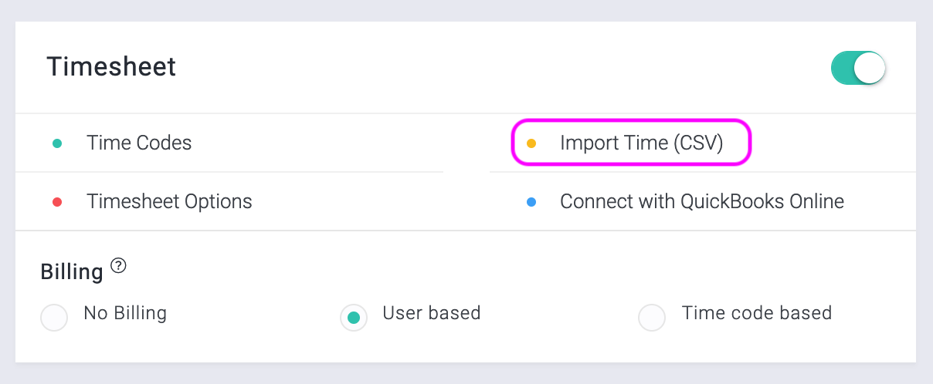The width and height of the screenshot is (933, 384).
Task: Click the red dot beside Timesheet Options
Action: coord(56,202)
